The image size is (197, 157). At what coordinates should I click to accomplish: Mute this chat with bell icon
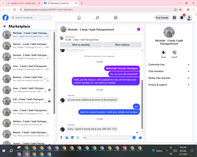[164, 53]
